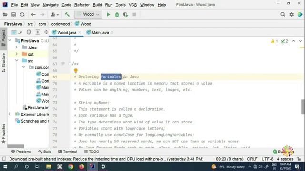Toggle rendered view icon on line 67
The image size is (305, 171).
(62, 64)
